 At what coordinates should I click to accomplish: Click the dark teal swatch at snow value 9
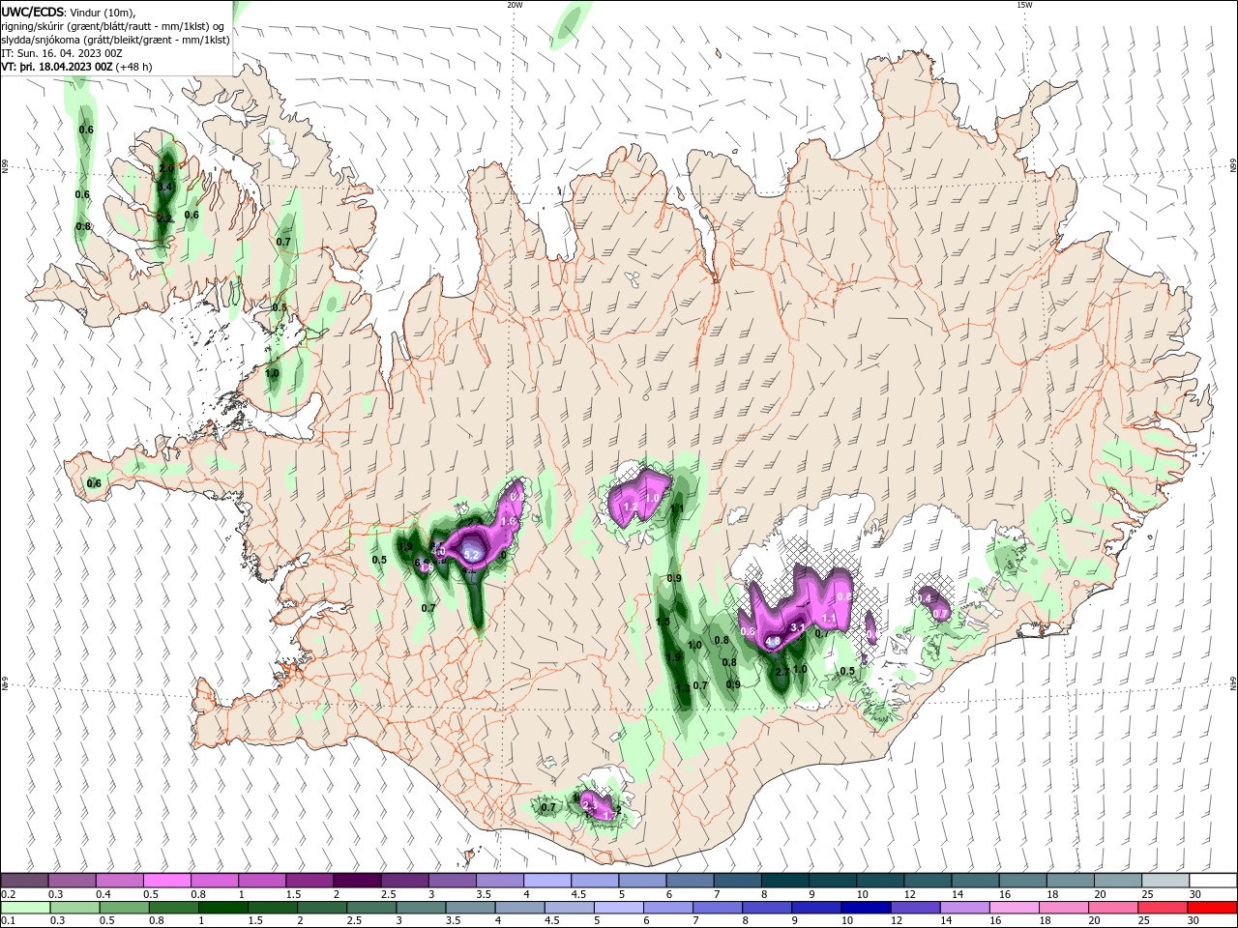pyautogui.click(x=832, y=881)
